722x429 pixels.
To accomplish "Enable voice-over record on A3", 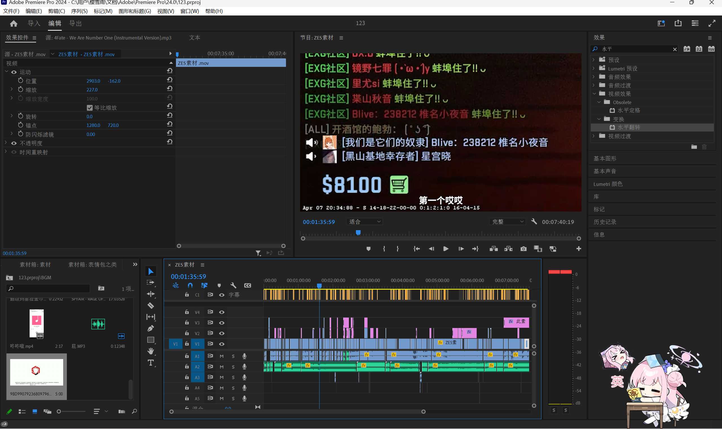I will [x=245, y=377].
